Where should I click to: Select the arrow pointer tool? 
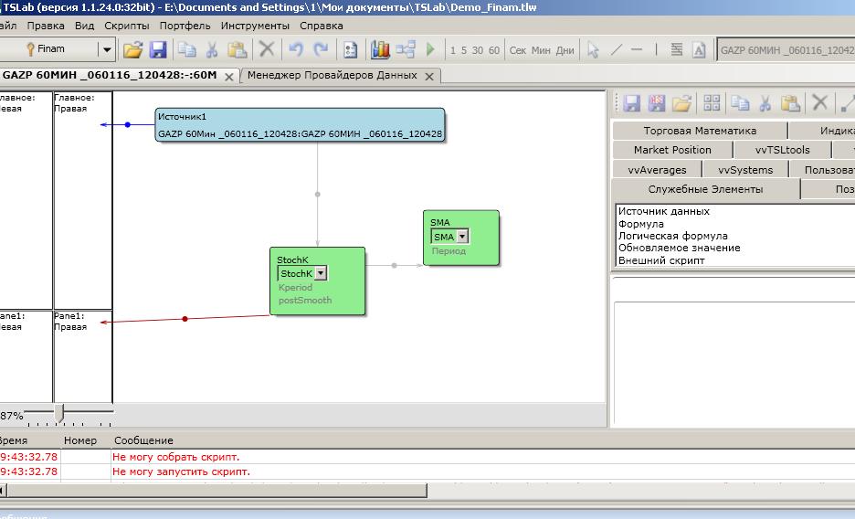(x=593, y=50)
